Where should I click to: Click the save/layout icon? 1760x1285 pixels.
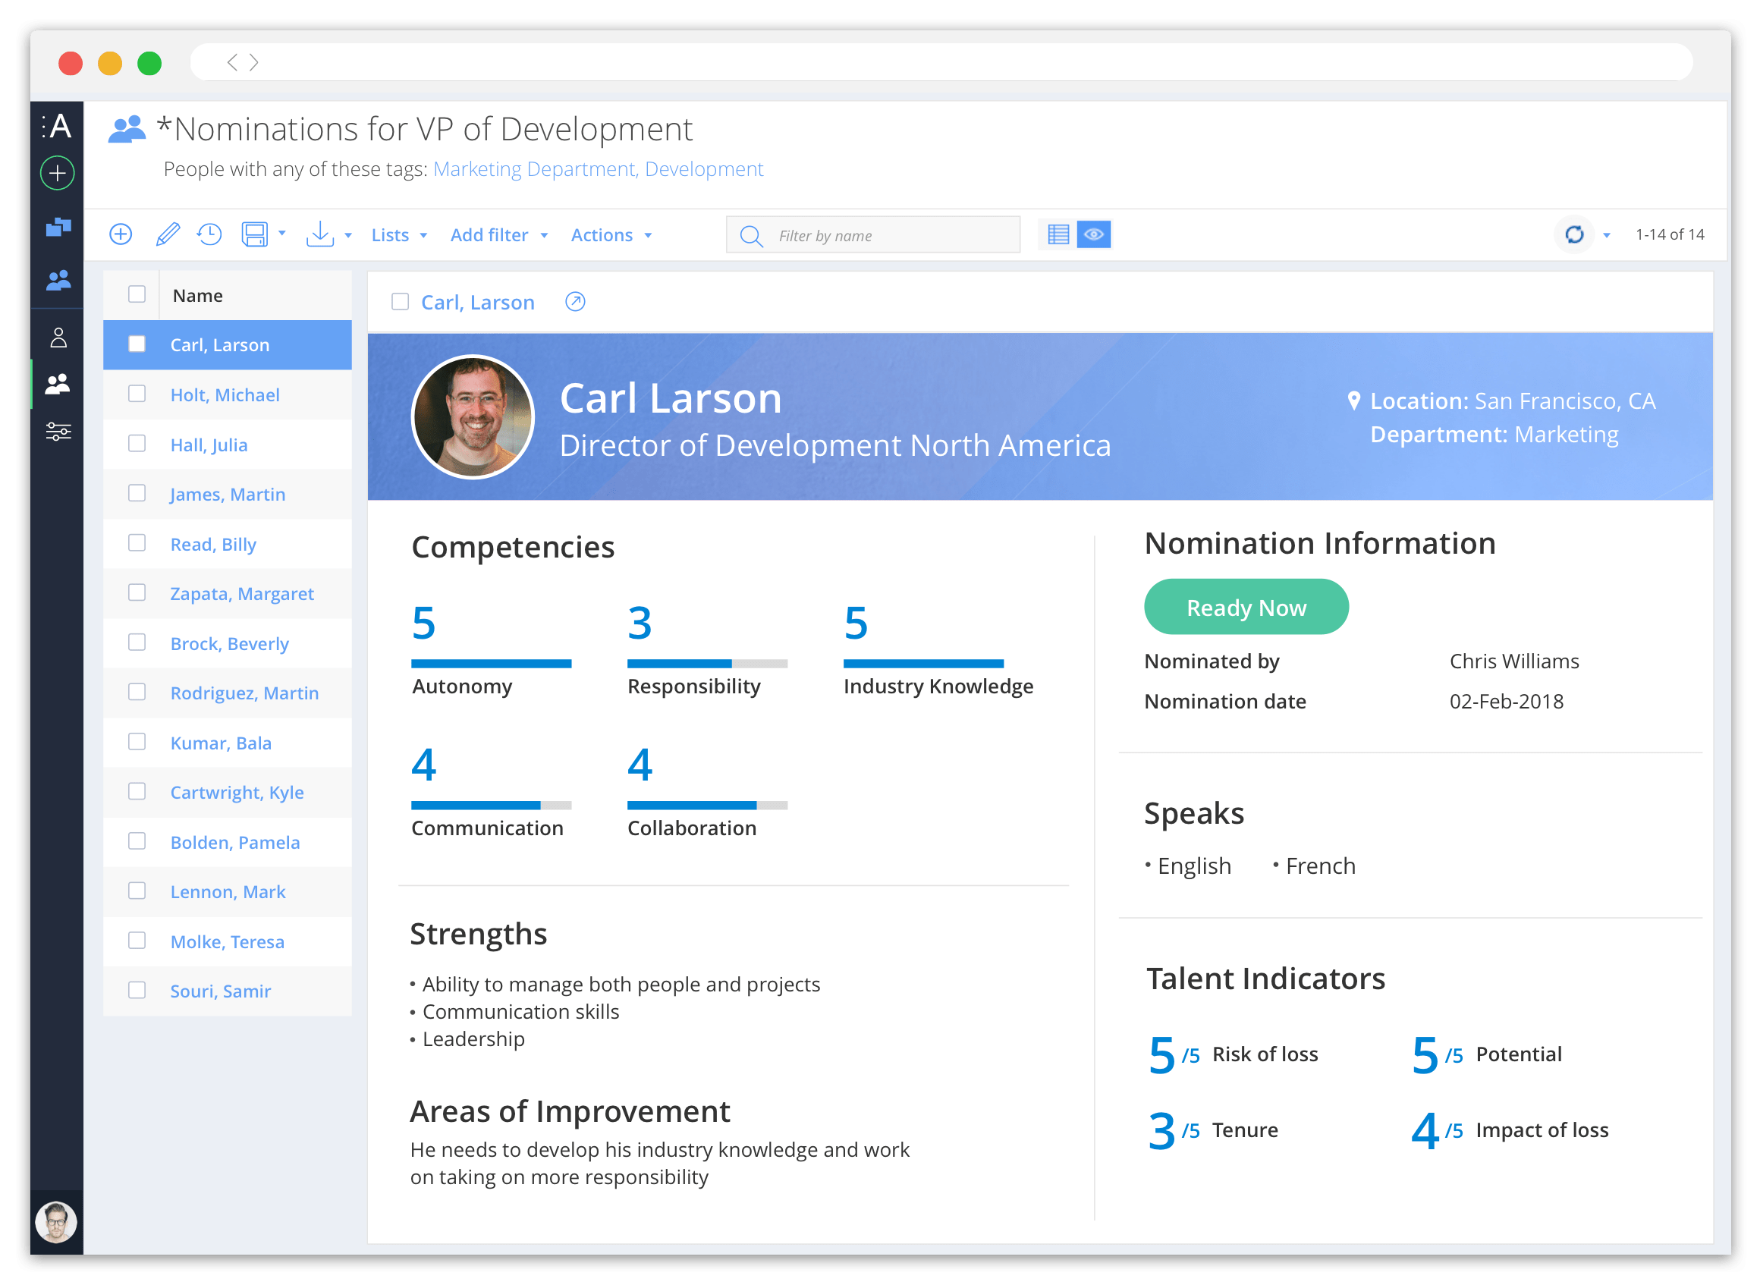point(256,234)
